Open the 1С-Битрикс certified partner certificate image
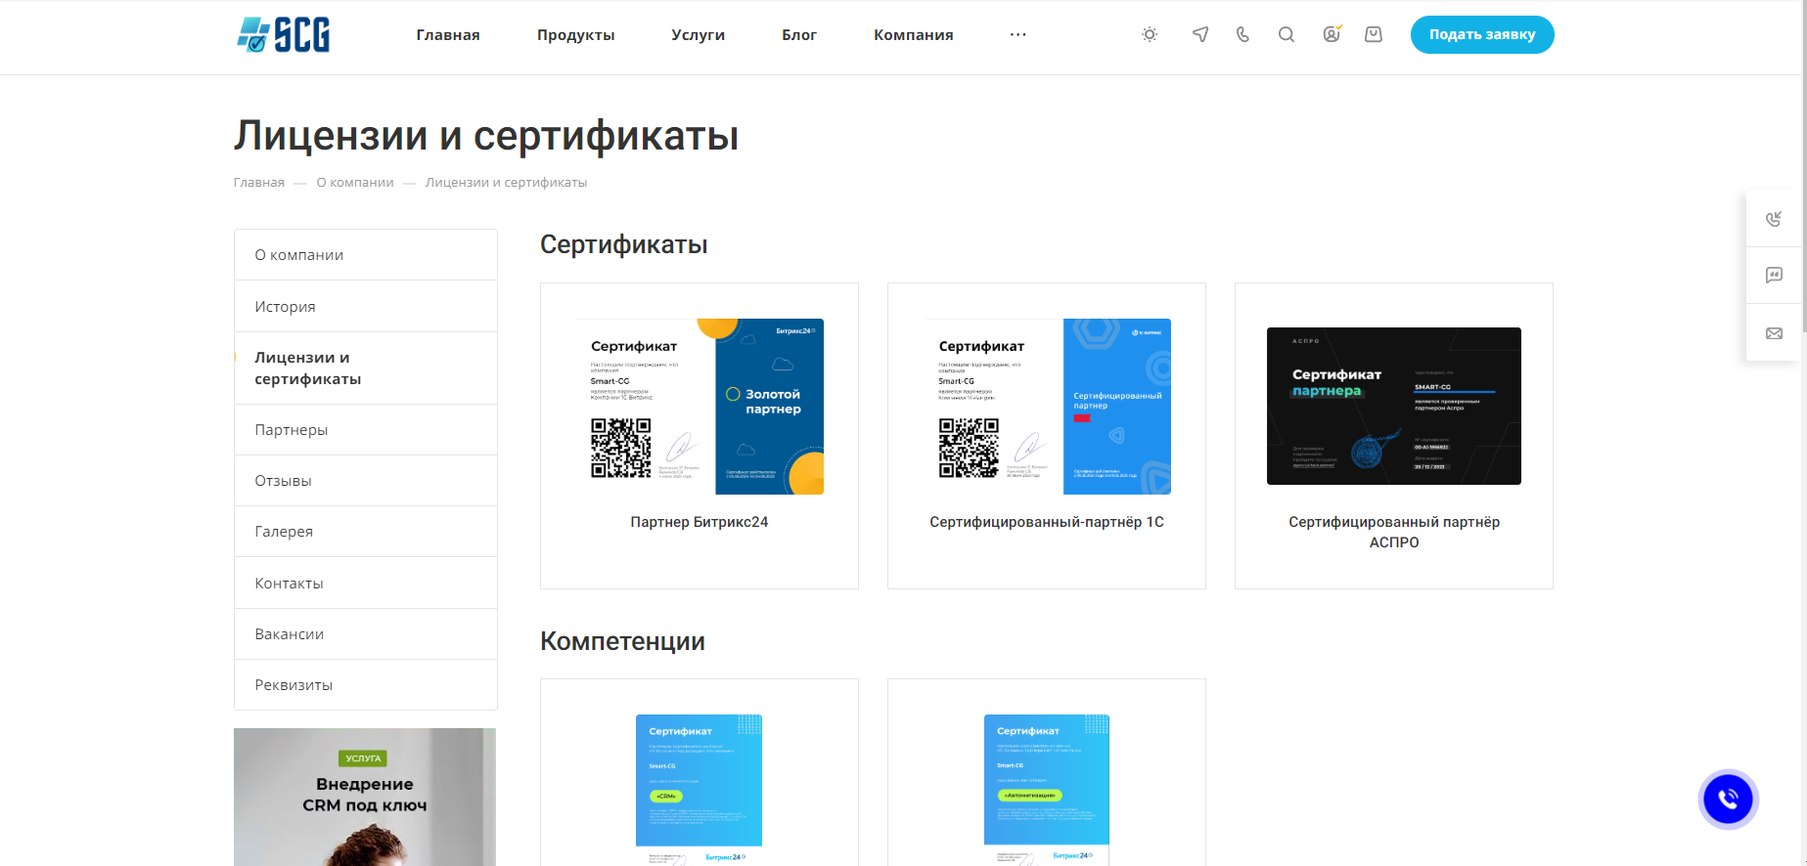The image size is (1807, 866). pyautogui.click(x=1047, y=407)
